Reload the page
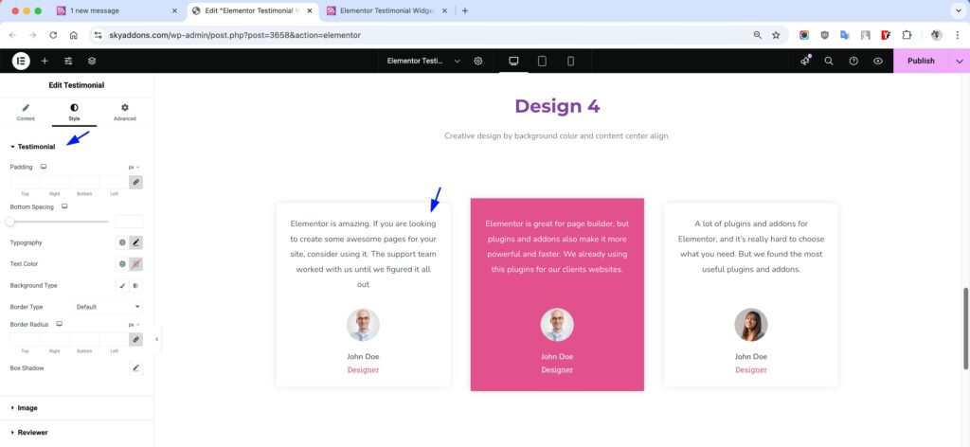 [53, 35]
